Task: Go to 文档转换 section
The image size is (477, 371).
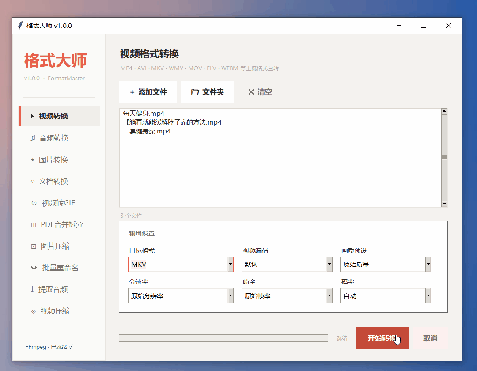Action: pos(60,181)
